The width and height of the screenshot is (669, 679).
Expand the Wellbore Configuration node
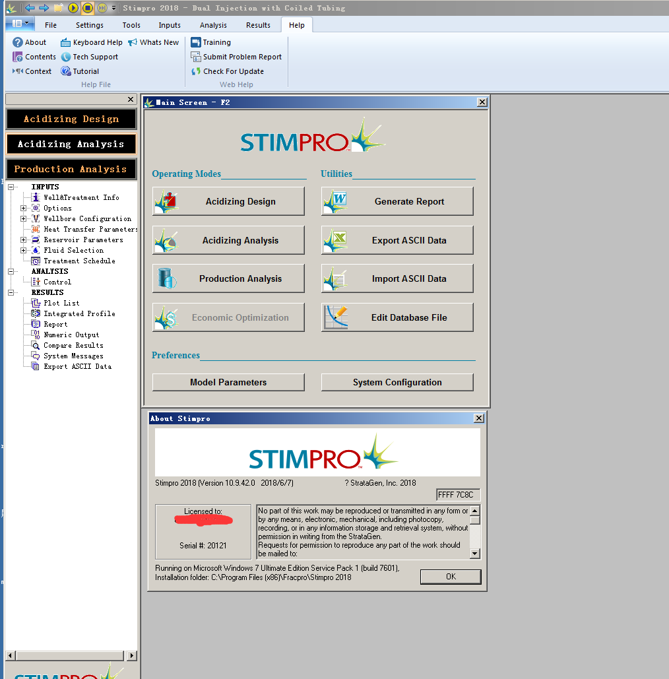click(23, 218)
